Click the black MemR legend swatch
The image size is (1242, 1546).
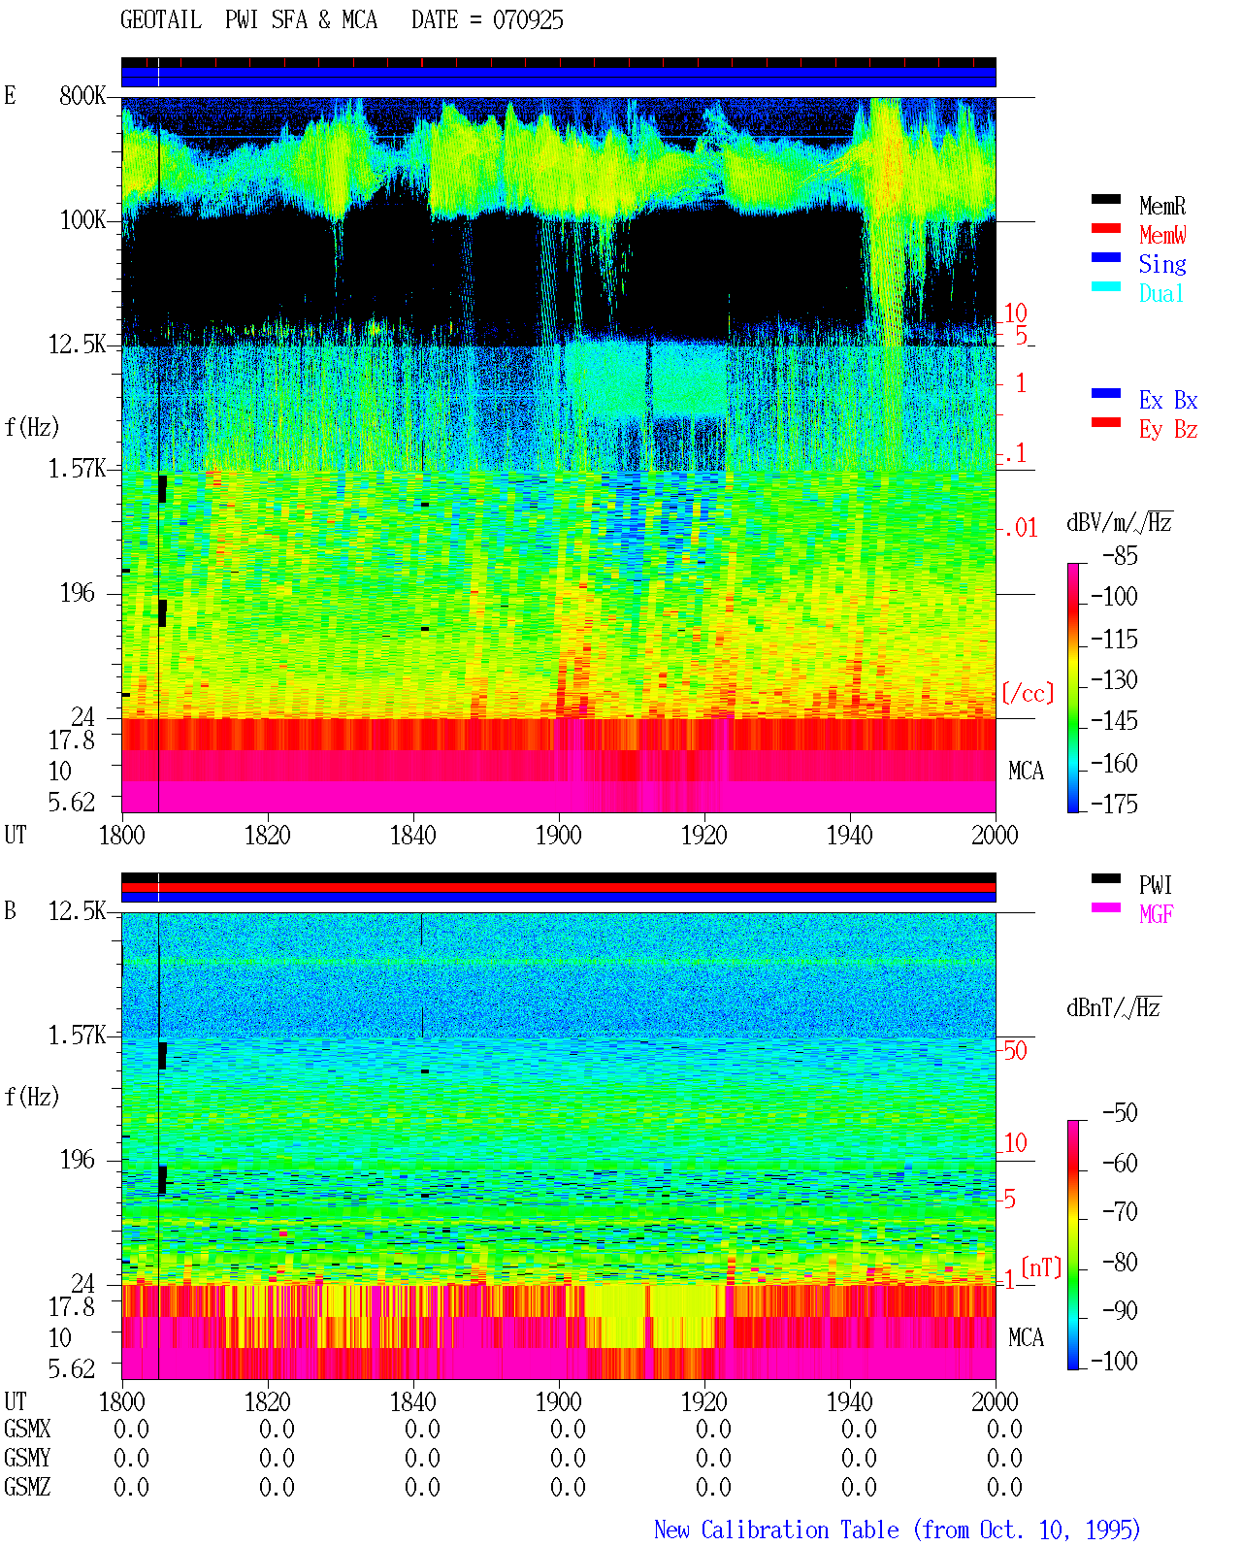[1106, 199]
